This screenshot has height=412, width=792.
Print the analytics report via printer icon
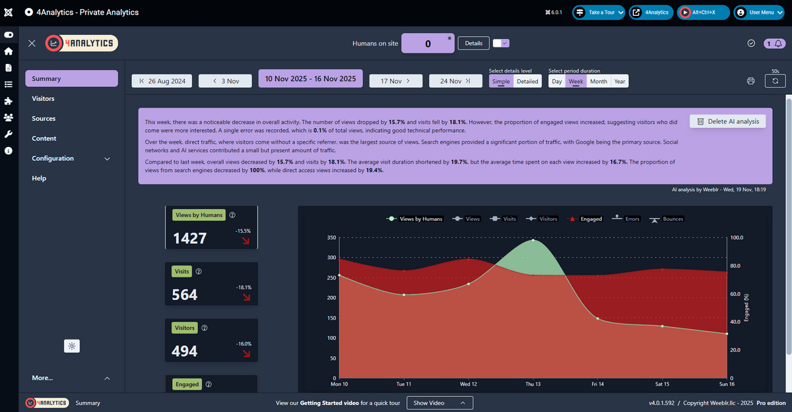750,80
